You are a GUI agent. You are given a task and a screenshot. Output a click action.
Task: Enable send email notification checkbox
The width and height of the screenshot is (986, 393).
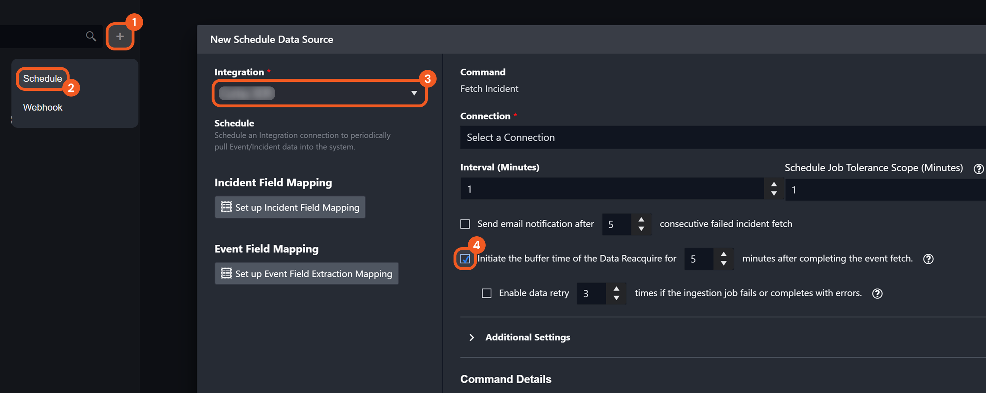465,224
